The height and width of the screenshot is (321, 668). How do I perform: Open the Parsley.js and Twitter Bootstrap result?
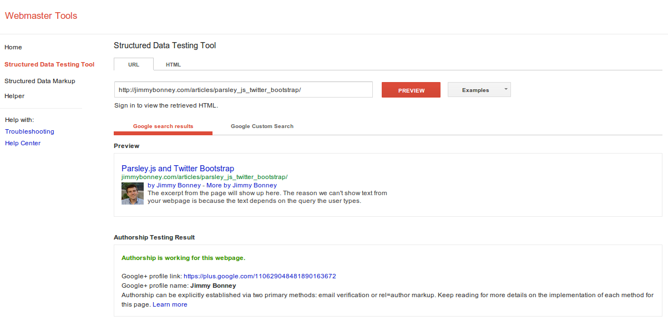click(177, 168)
